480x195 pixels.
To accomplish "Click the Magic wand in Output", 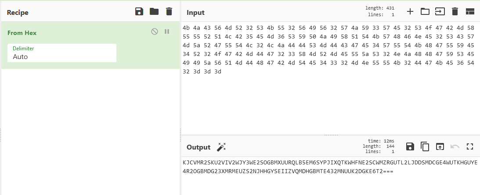I will click(x=221, y=147).
